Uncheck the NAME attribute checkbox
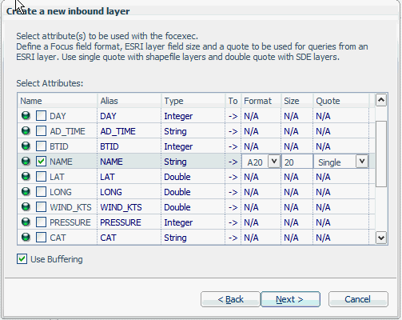This screenshot has width=402, height=320. pos(41,161)
